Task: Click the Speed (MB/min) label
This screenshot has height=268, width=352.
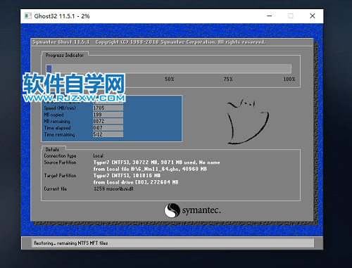Action: coord(60,108)
